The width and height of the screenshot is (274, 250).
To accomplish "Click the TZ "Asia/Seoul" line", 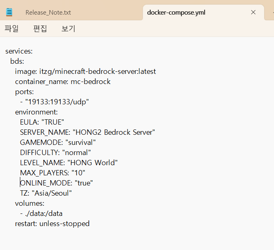I will (x=46, y=193).
